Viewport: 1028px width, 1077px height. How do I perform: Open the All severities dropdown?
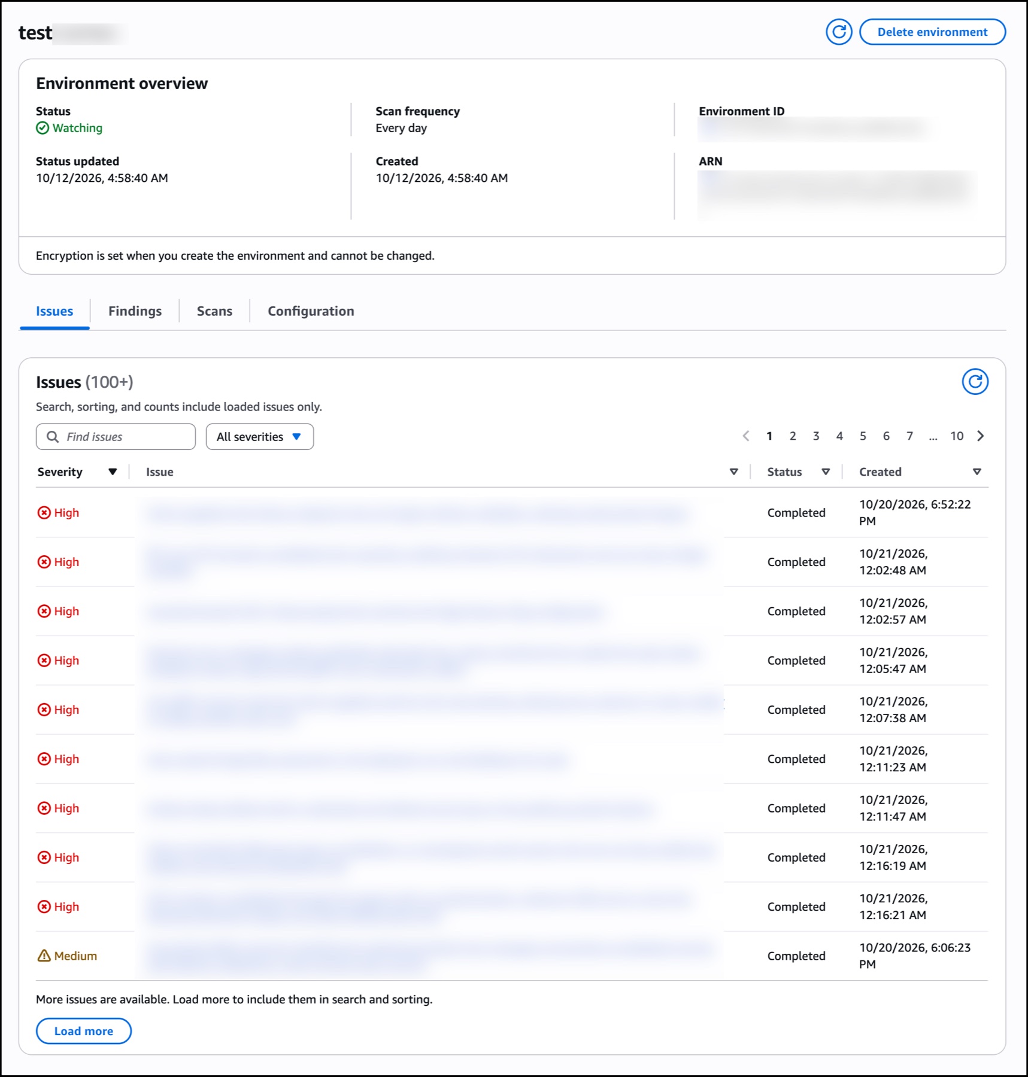tap(260, 437)
